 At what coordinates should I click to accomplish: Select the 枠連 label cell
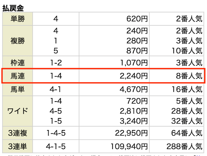pyautogui.click(x=17, y=63)
